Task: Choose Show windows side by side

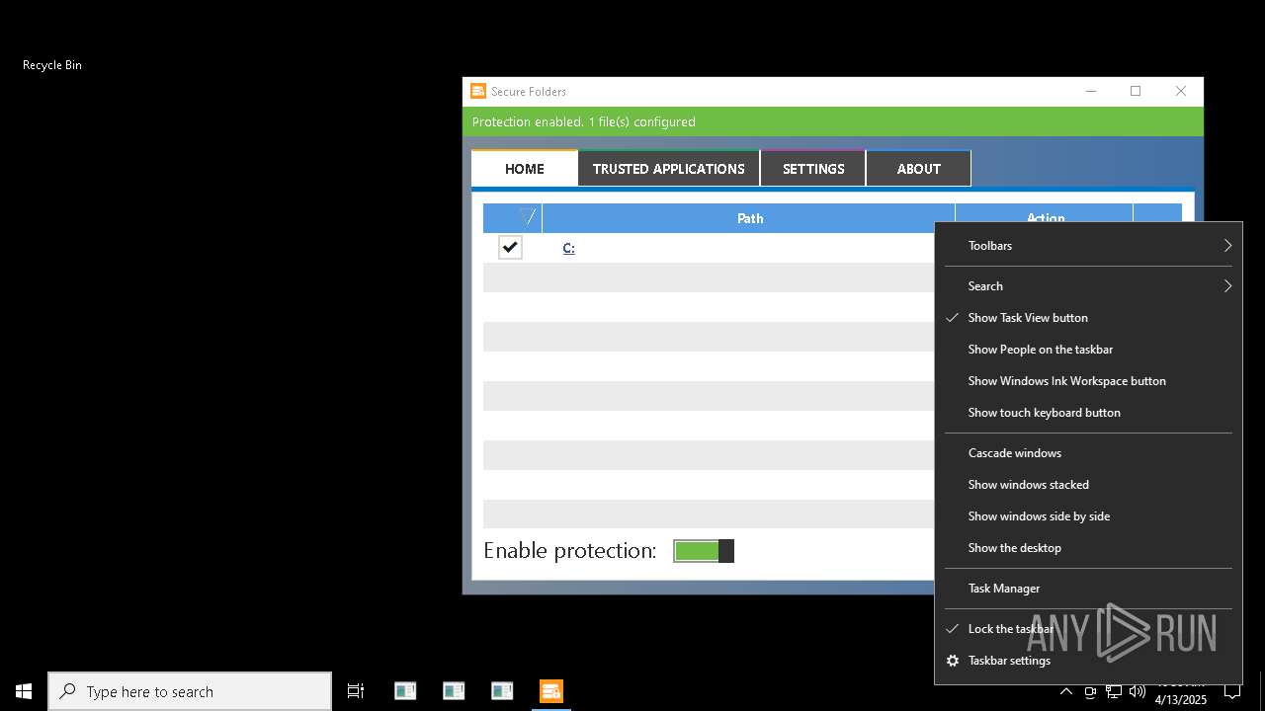Action: coord(1088,516)
